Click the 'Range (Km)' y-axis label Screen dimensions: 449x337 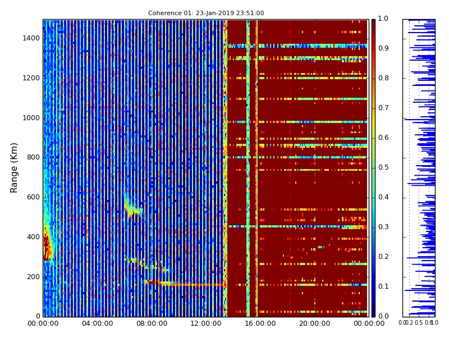(13, 168)
